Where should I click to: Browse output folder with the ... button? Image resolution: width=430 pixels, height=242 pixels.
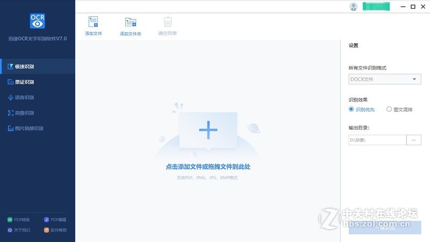click(x=414, y=140)
